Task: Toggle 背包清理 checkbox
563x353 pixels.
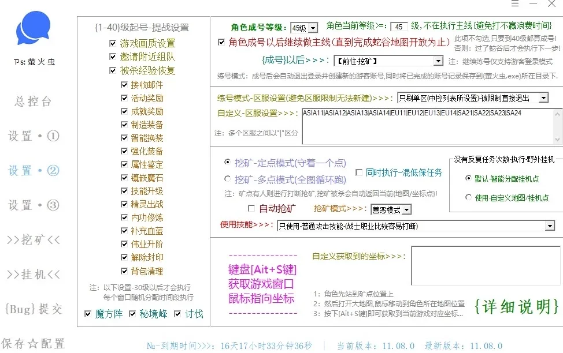Action: point(124,271)
